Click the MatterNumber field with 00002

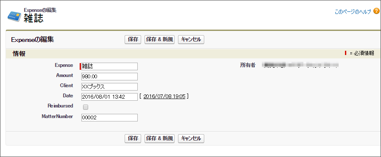click(109, 118)
